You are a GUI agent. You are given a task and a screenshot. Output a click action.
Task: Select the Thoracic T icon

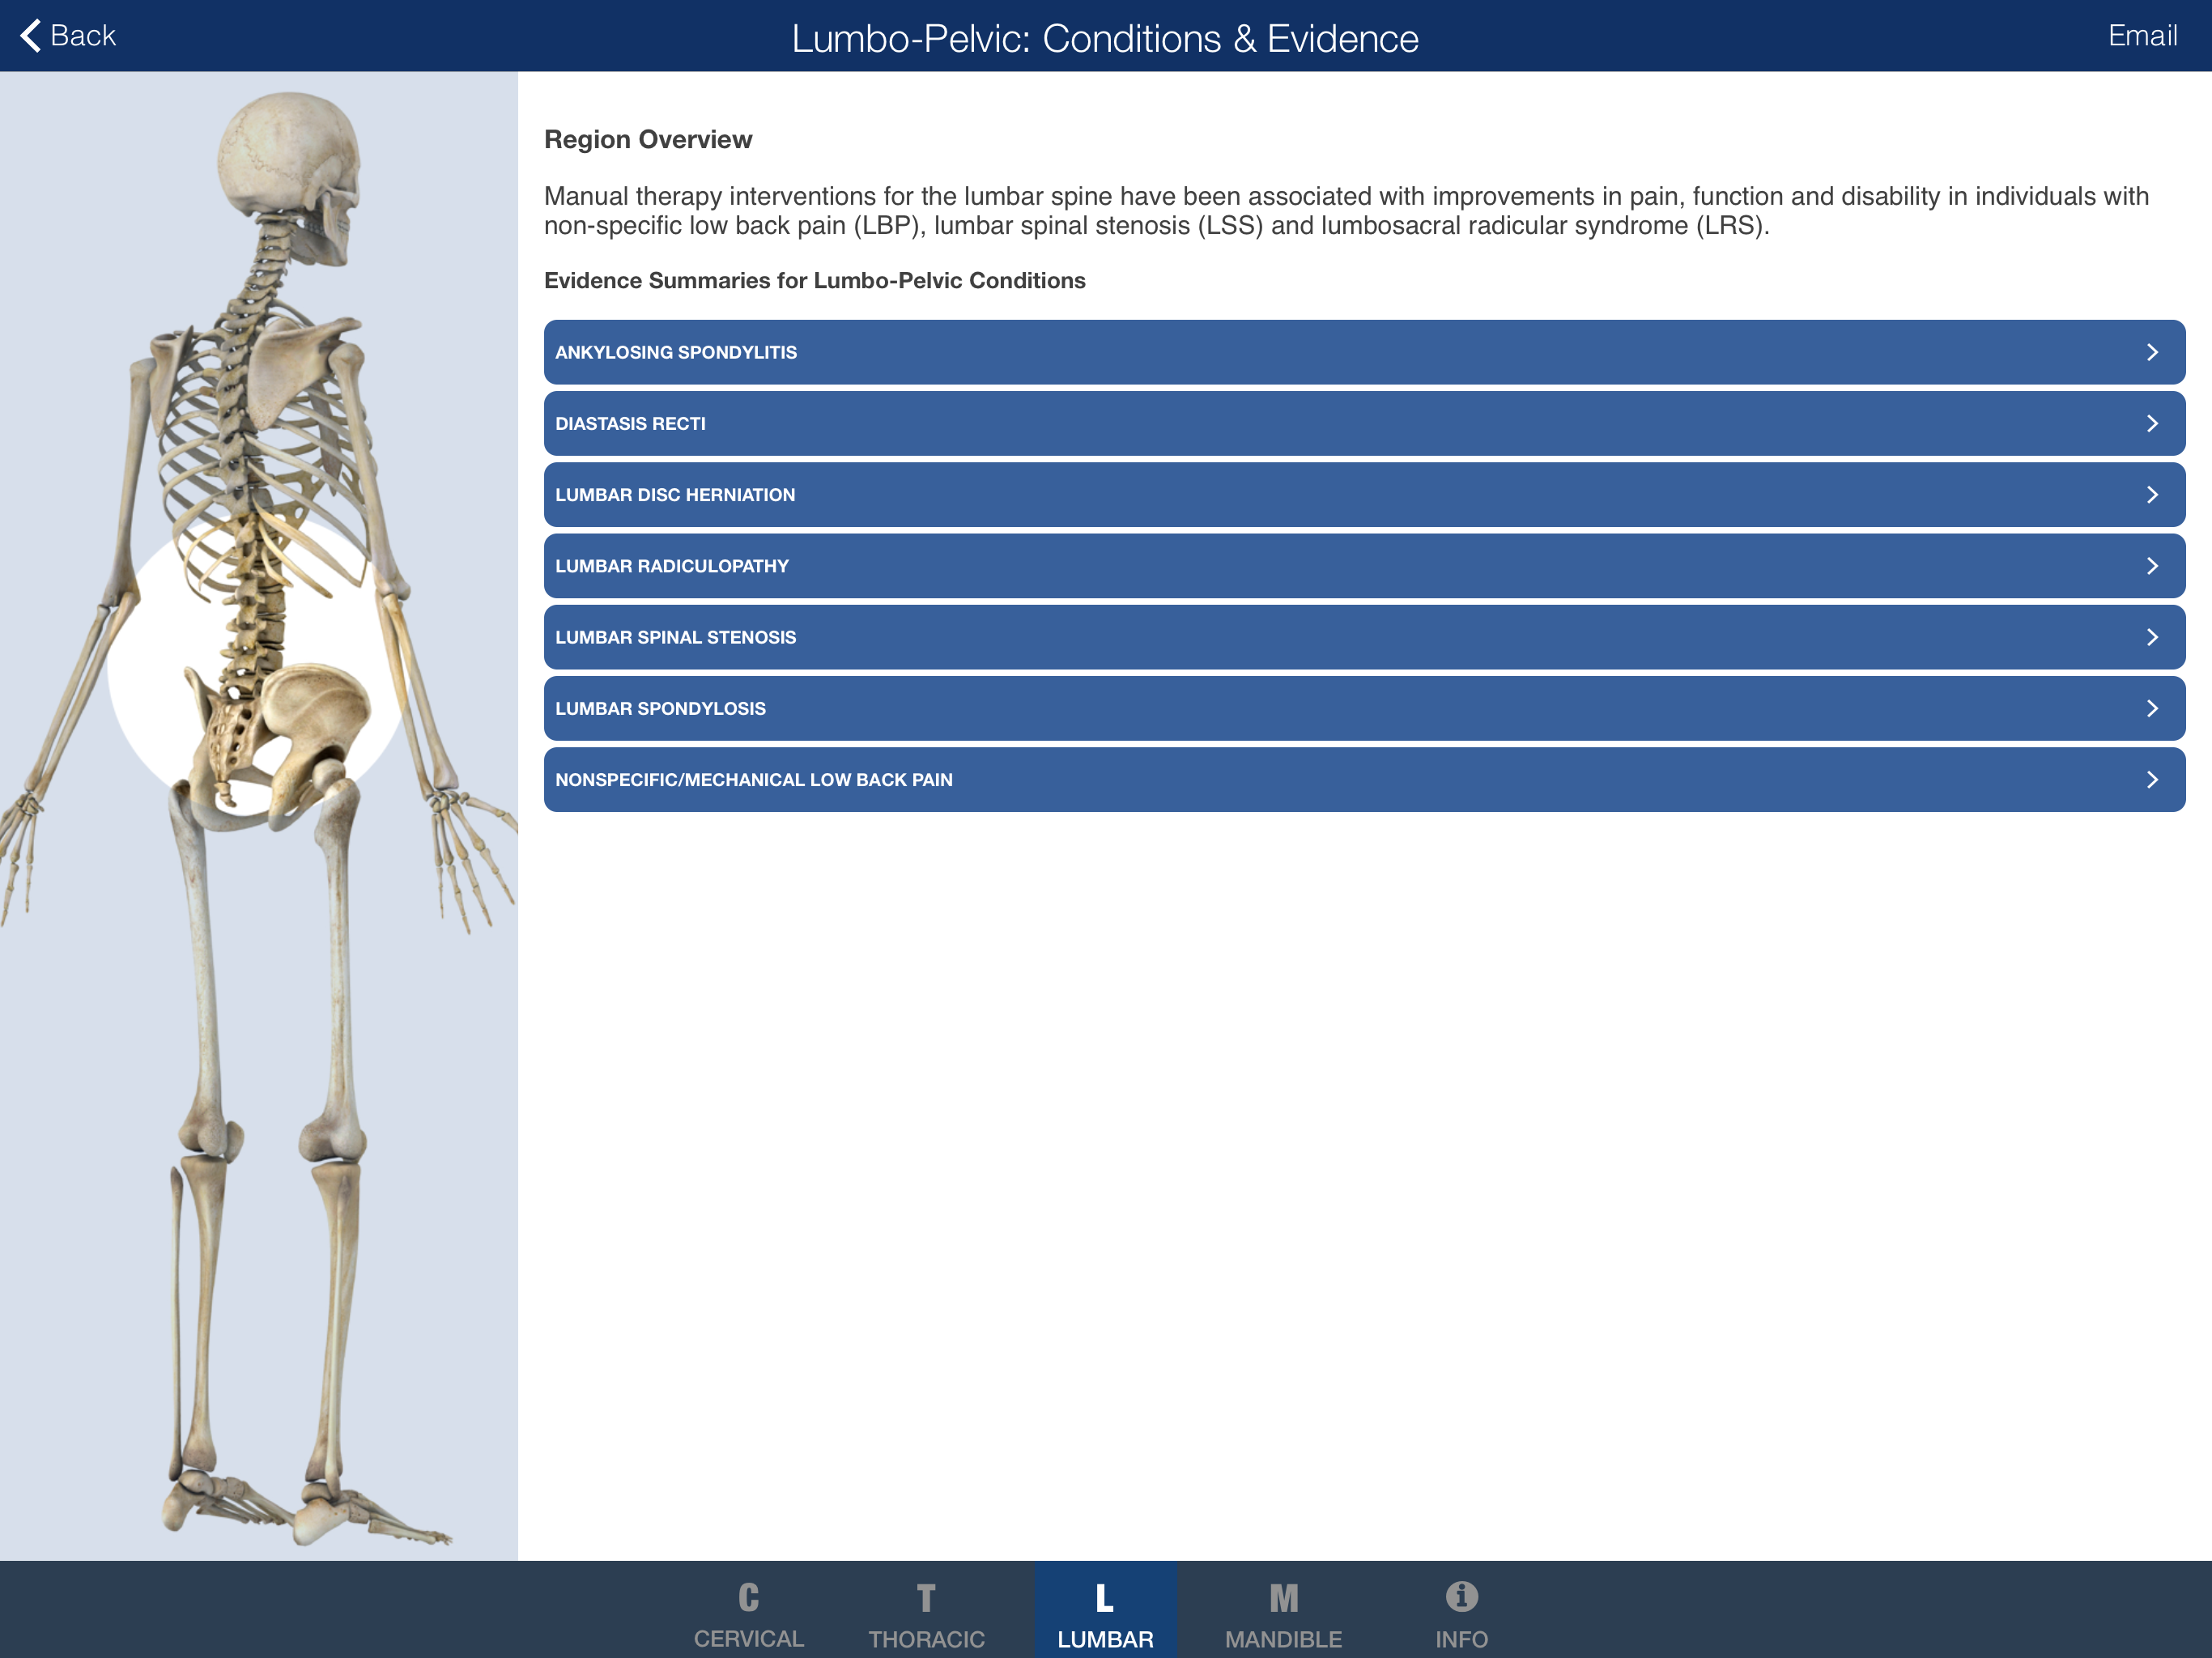point(926,1597)
